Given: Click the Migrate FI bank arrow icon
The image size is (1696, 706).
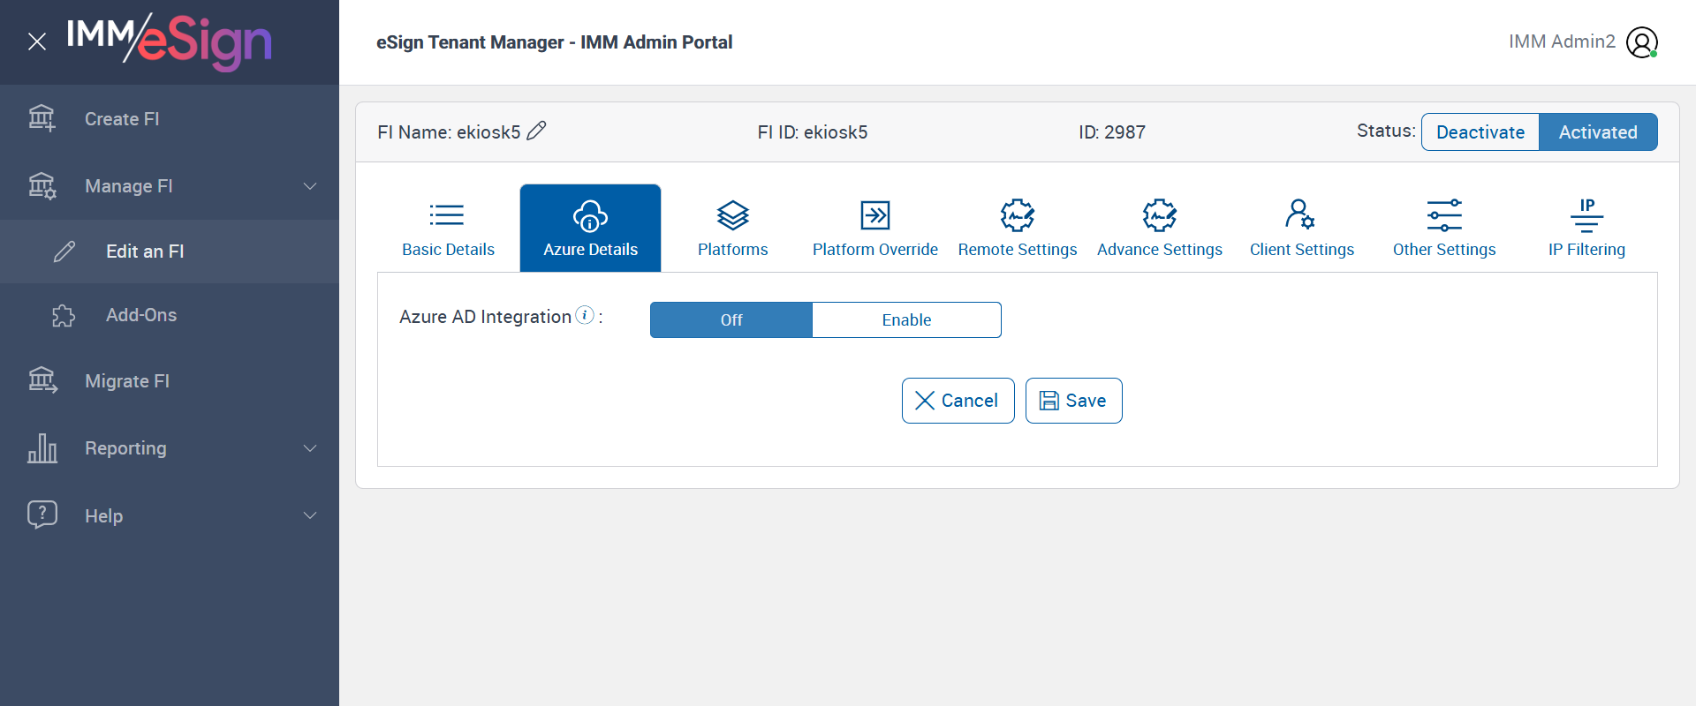Looking at the screenshot, I should [x=42, y=380].
